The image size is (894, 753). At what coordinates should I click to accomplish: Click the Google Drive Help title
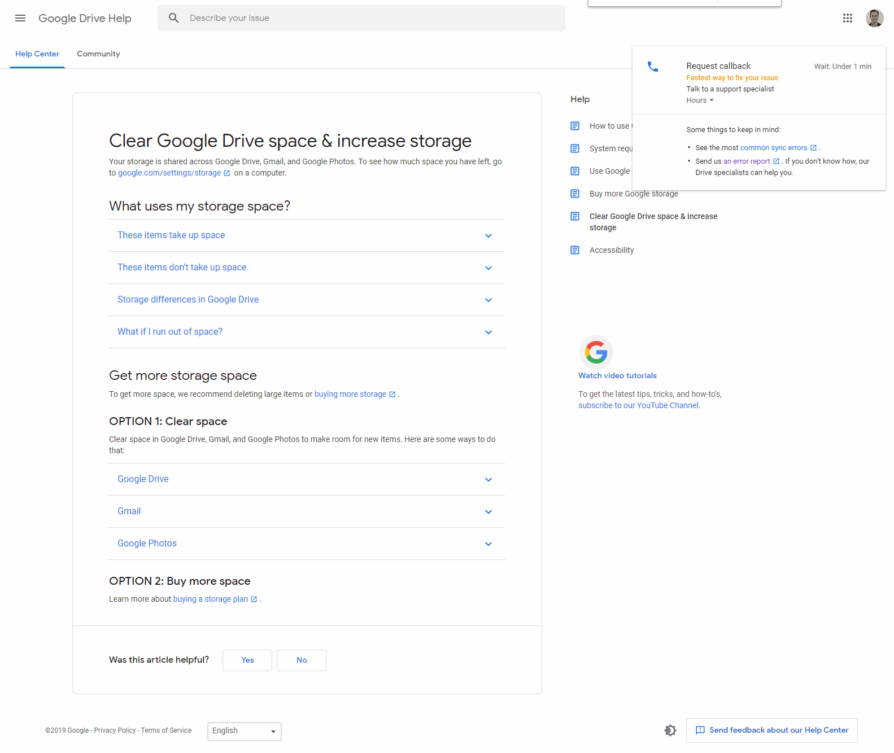(85, 18)
